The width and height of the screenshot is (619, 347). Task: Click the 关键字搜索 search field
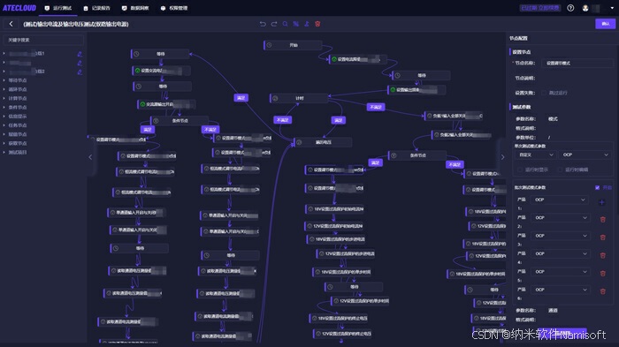pos(43,40)
